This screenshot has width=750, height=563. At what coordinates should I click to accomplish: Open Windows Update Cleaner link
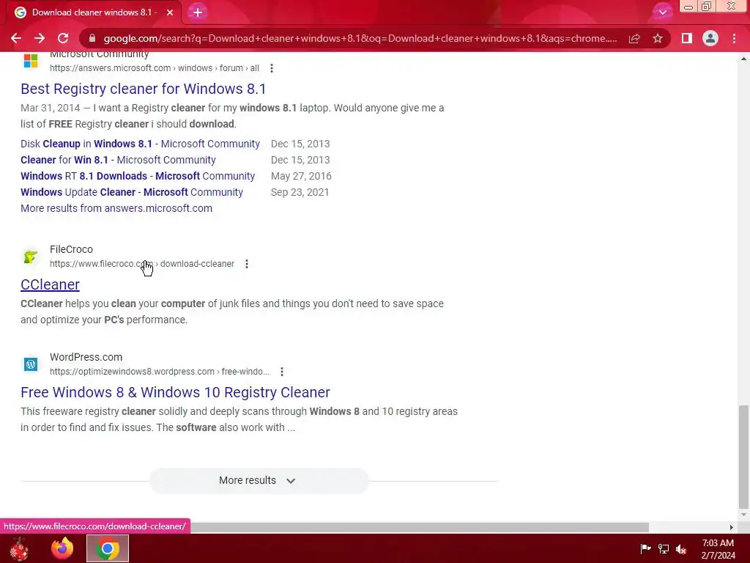132,192
